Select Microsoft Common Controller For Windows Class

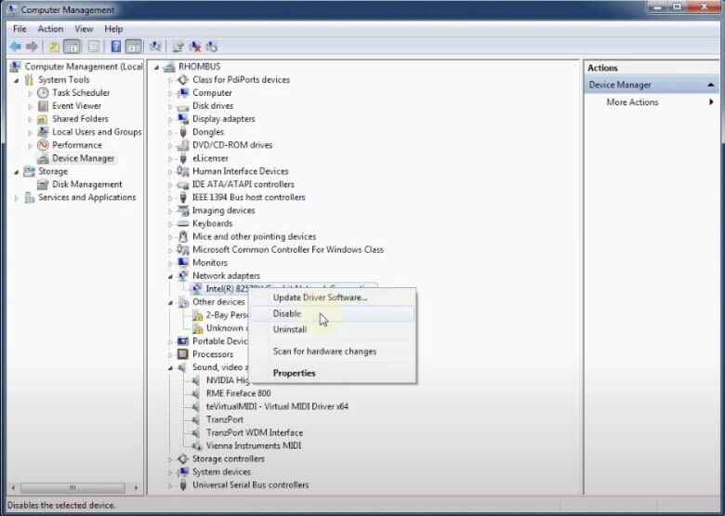click(x=288, y=250)
